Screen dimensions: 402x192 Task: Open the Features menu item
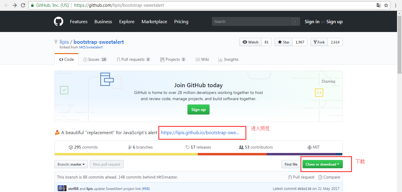click(x=79, y=22)
